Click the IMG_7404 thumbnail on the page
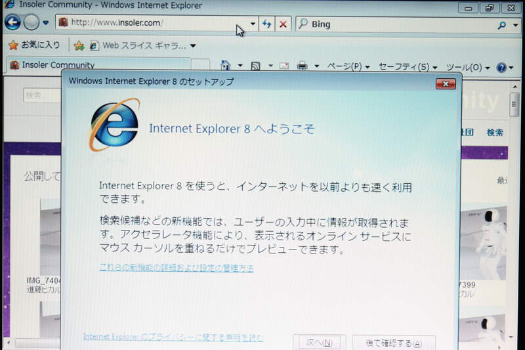The height and width of the screenshot is (350, 525). (51, 237)
